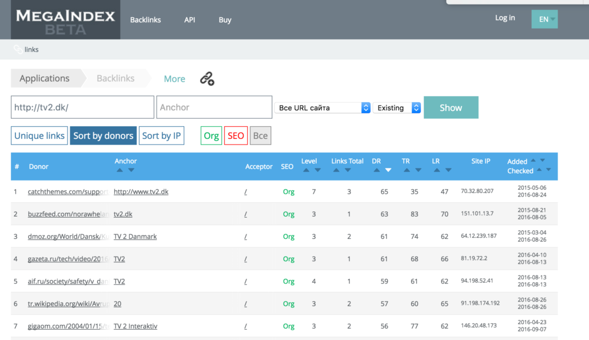Open the More tab
Viewport: 589px width, 340px height.
tap(174, 79)
